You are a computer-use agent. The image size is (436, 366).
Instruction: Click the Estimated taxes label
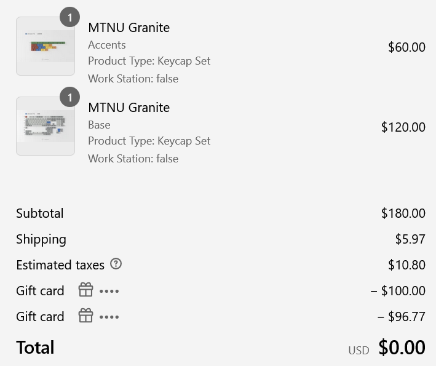pyautogui.click(x=60, y=265)
